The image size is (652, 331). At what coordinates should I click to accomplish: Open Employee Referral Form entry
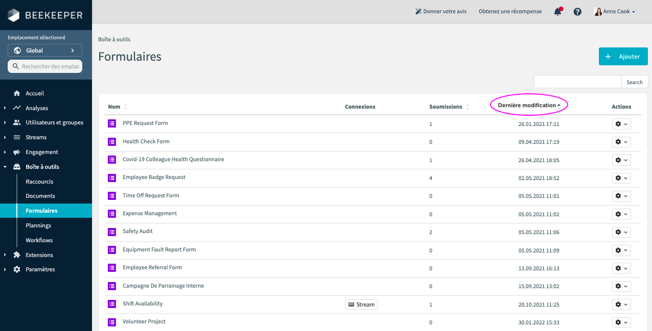(x=152, y=267)
